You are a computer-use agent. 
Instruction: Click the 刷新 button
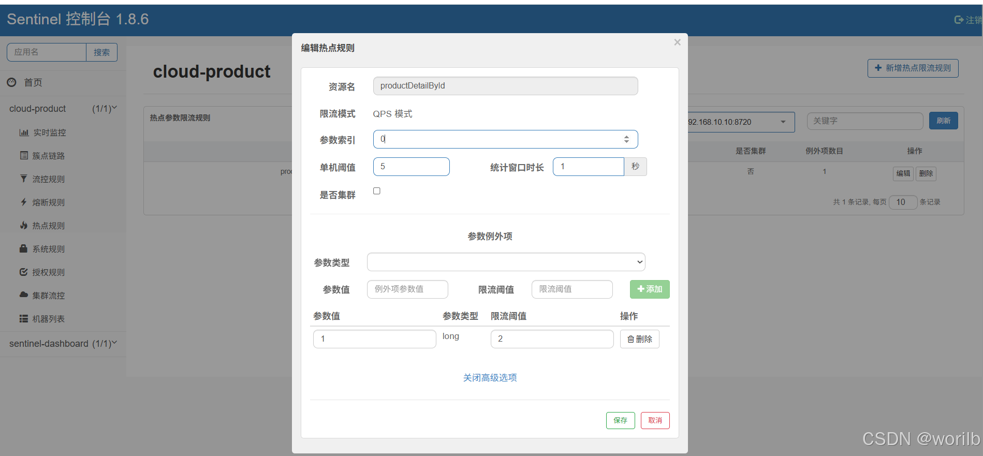[943, 121]
